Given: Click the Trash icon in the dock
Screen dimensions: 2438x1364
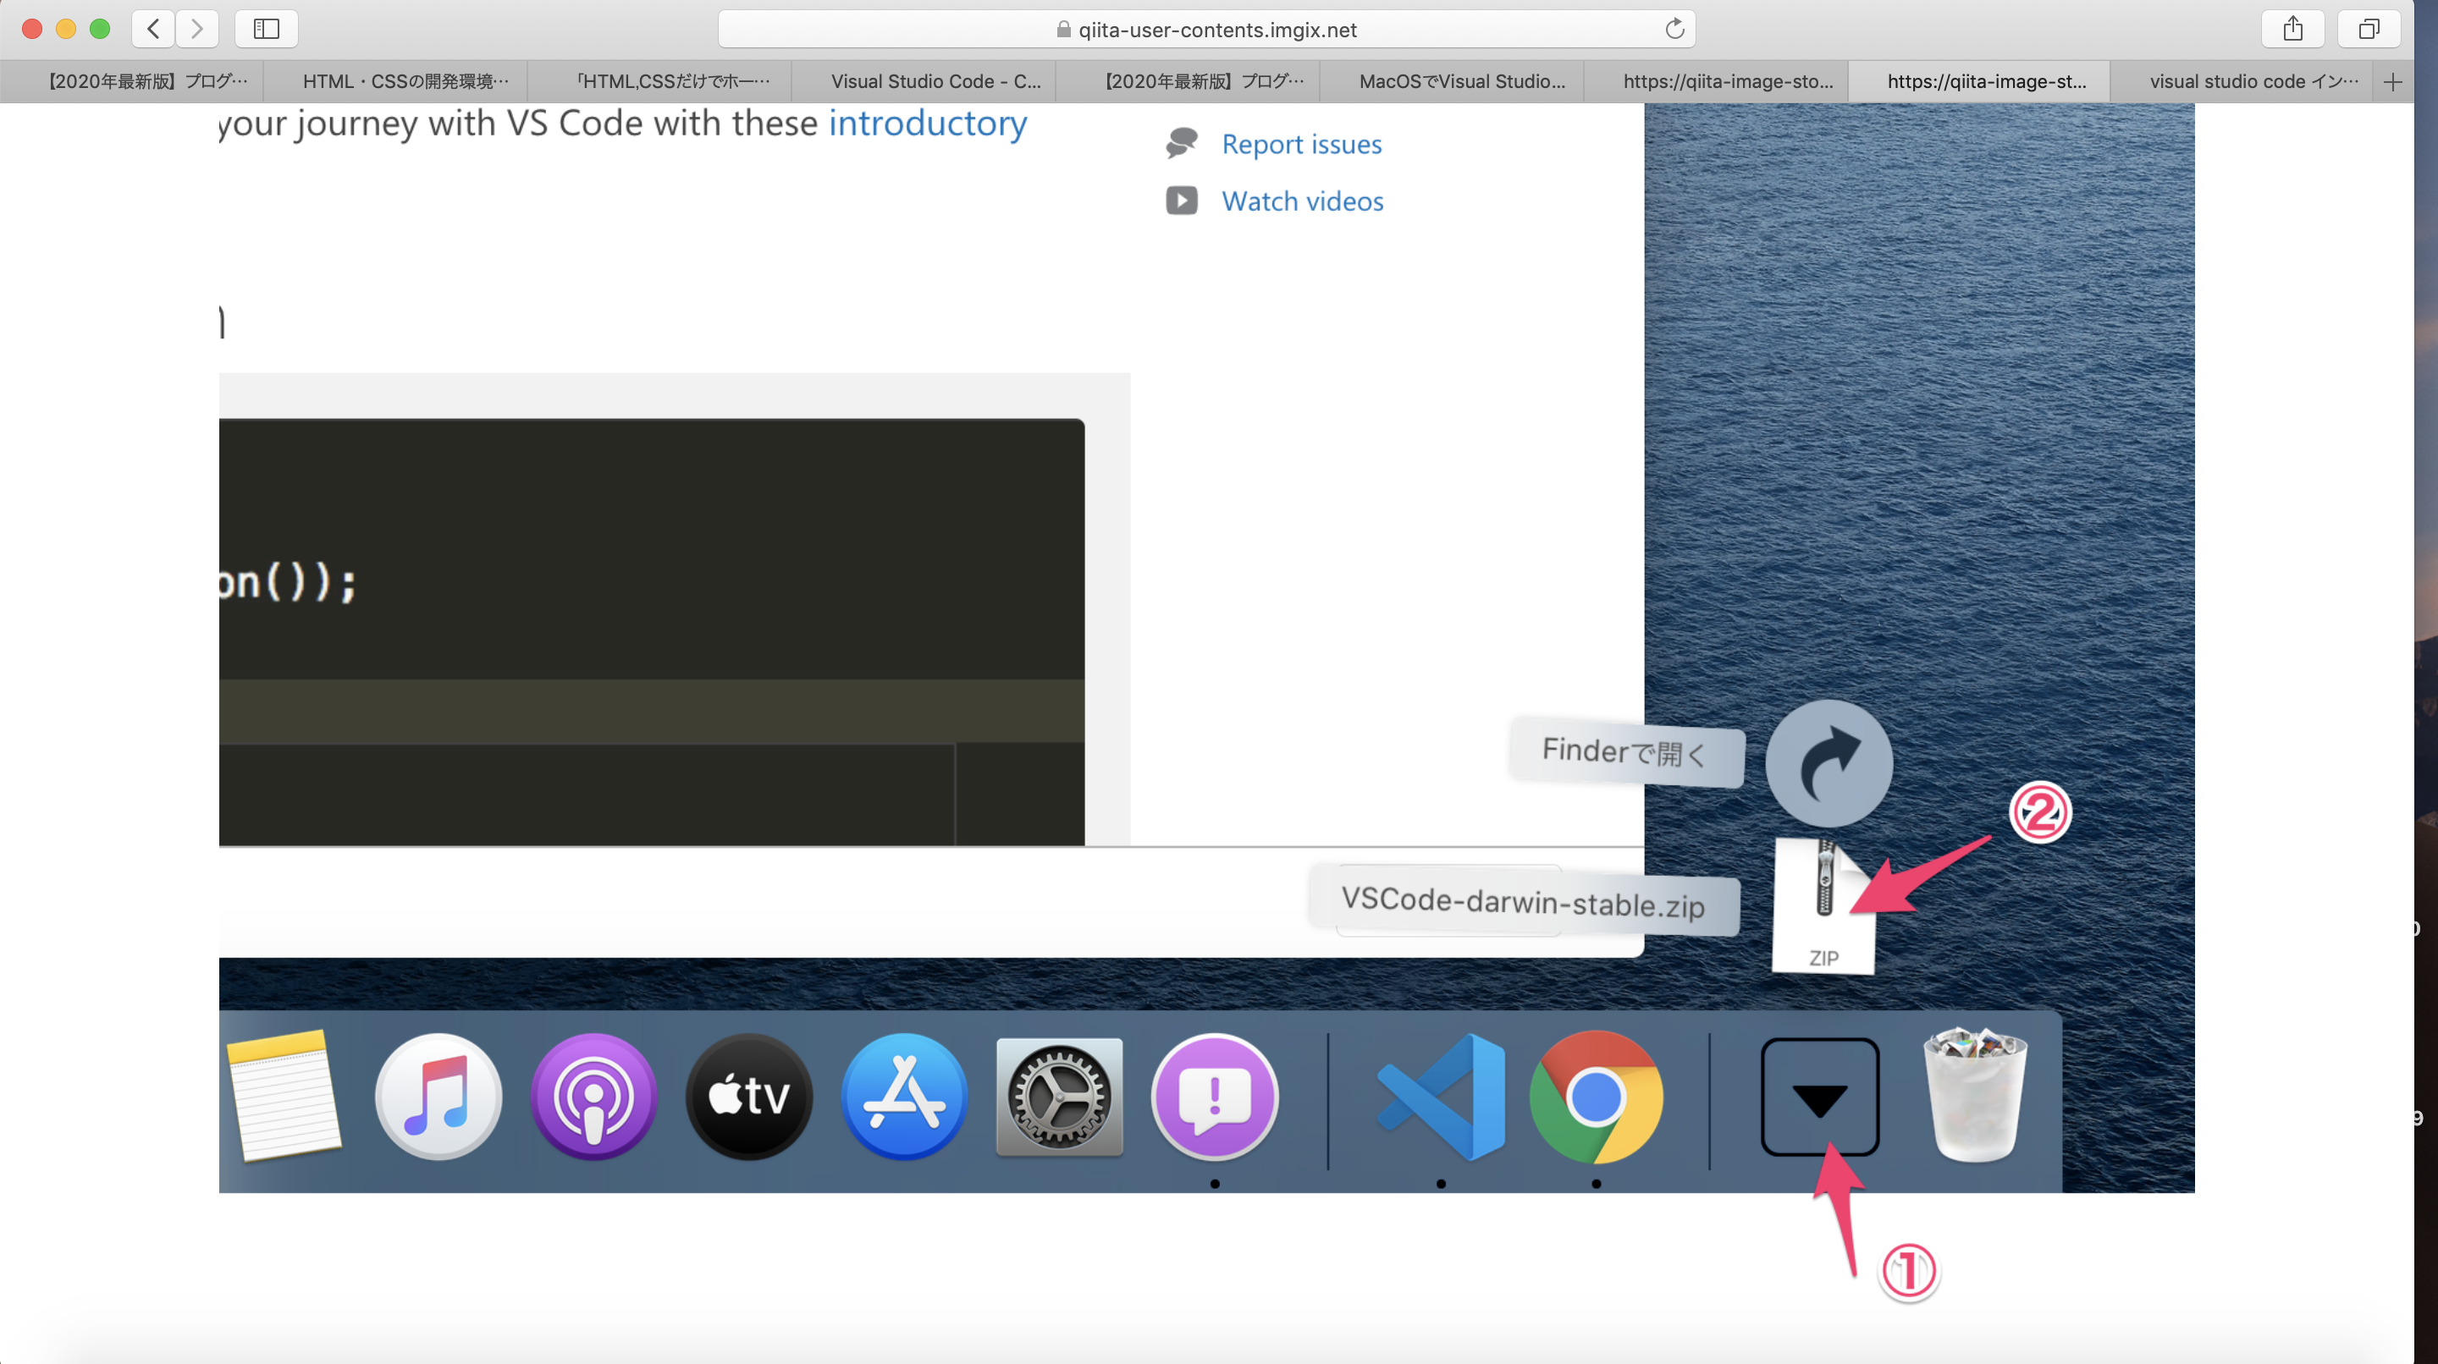Looking at the screenshot, I should click(1974, 1097).
